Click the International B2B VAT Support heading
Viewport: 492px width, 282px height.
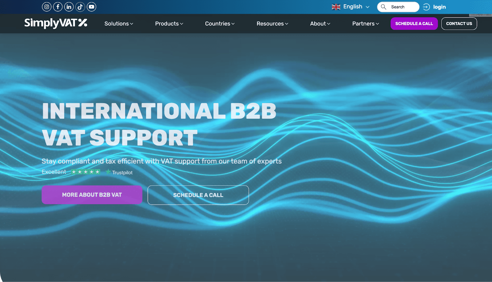(159, 124)
